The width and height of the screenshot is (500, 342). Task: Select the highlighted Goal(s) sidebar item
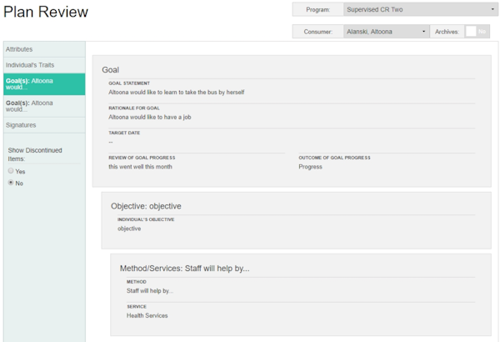pyautogui.click(x=43, y=83)
